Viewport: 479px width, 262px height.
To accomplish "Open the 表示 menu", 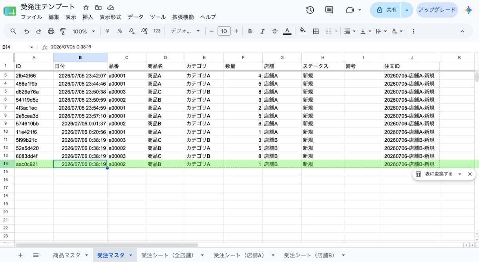I will click(x=71, y=17).
